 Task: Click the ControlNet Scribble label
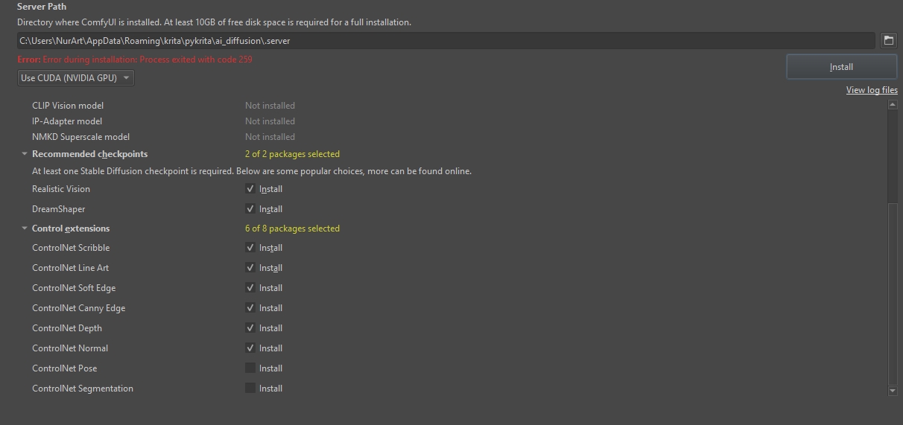[x=71, y=248]
